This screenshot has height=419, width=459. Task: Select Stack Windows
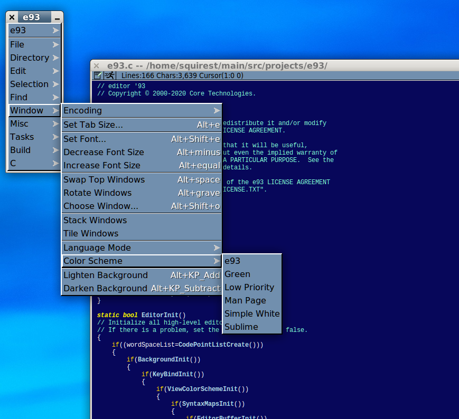pos(142,220)
